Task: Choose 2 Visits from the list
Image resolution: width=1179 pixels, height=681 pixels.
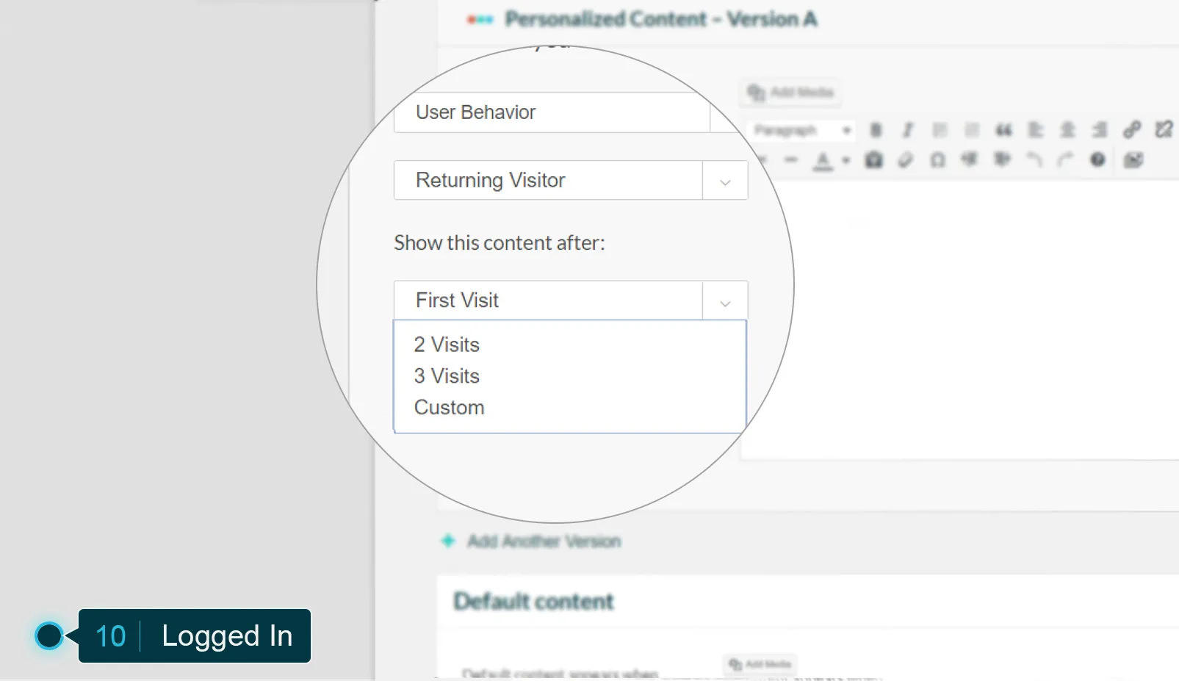Action: [446, 344]
